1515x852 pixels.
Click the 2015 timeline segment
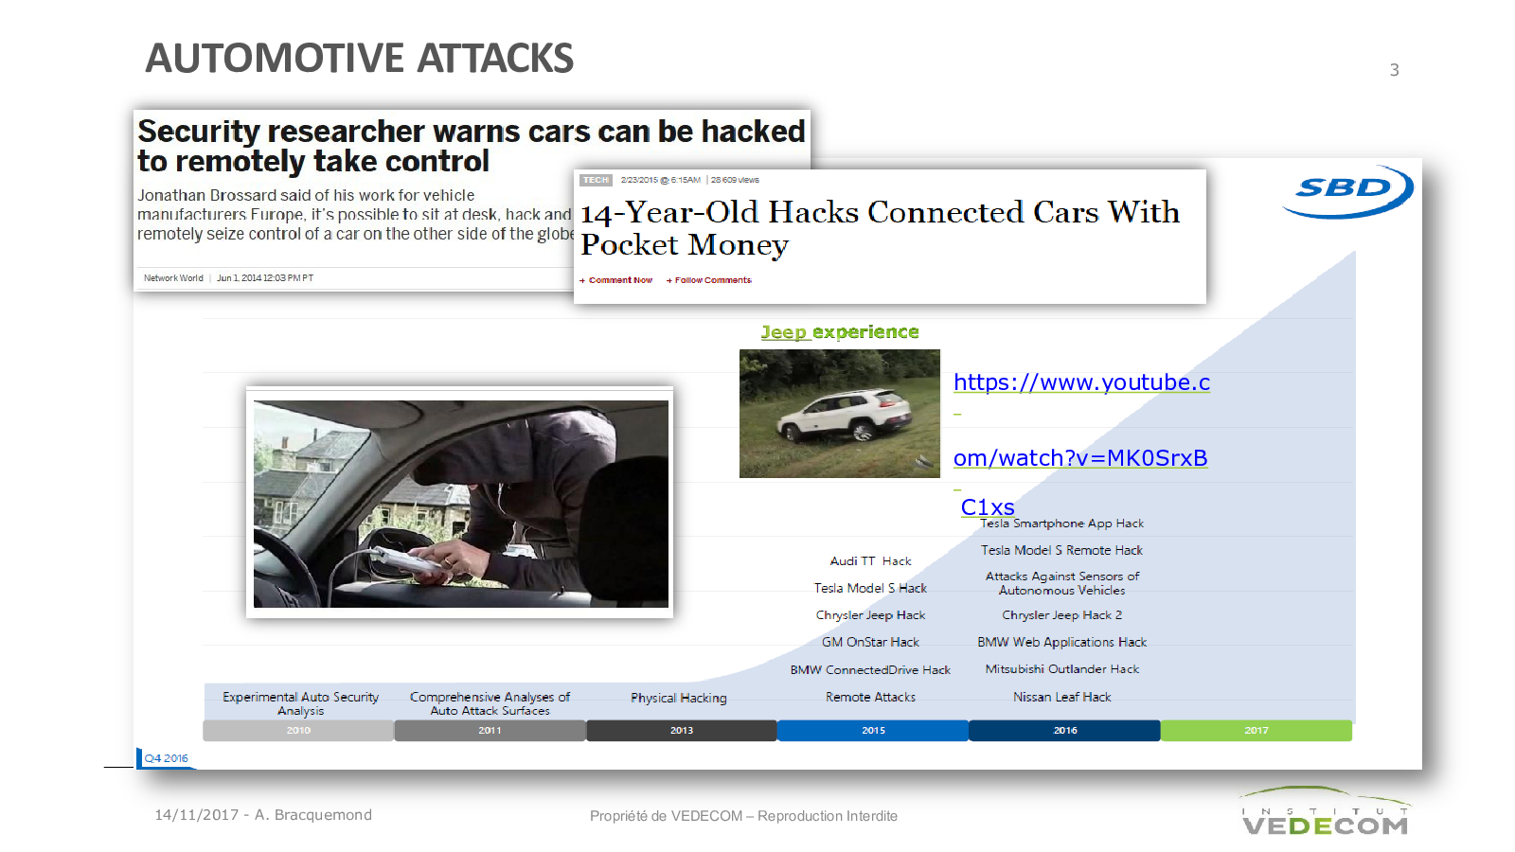pyautogui.click(x=873, y=731)
